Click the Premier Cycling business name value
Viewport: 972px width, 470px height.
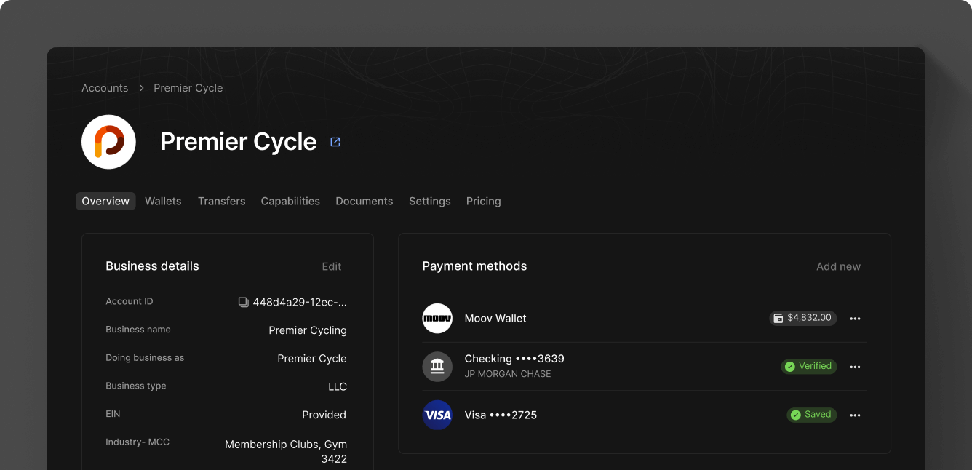click(x=308, y=330)
